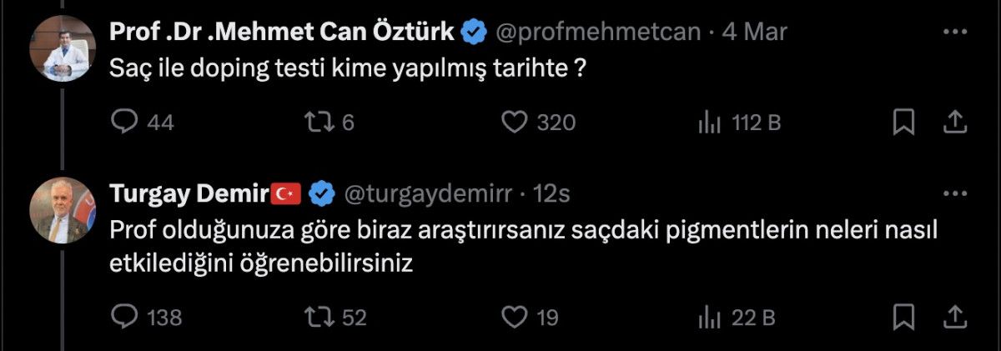The image size is (1001, 351).
Task: Retweet the doping test tweet
Action: [x=319, y=123]
